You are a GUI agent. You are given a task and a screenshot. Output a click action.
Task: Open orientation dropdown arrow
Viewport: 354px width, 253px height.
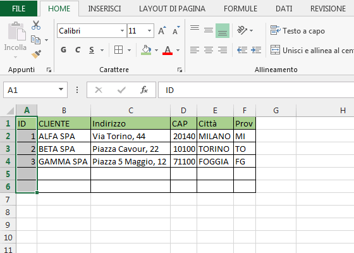click(x=252, y=30)
